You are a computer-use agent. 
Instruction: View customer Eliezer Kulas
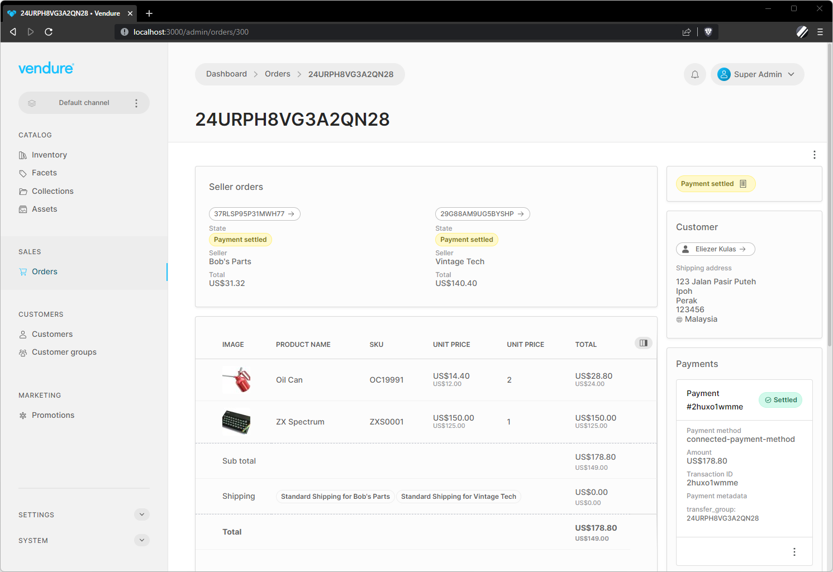pos(715,249)
